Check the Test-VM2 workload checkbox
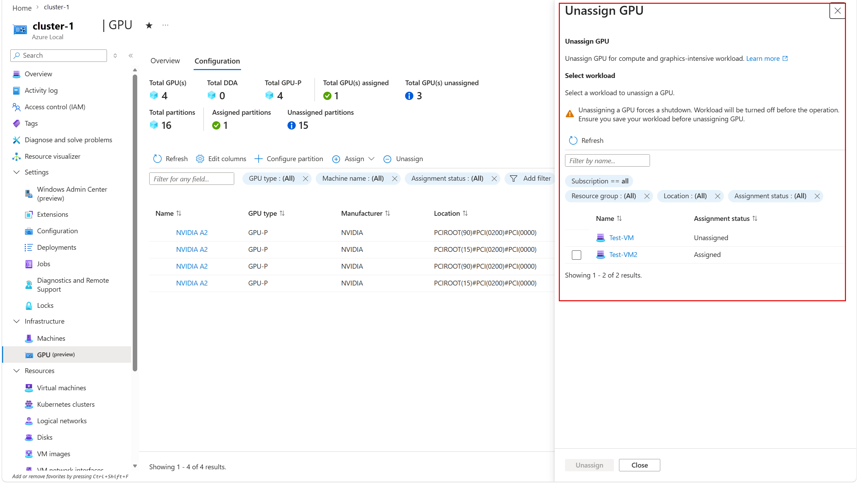The width and height of the screenshot is (858, 483). (576, 255)
